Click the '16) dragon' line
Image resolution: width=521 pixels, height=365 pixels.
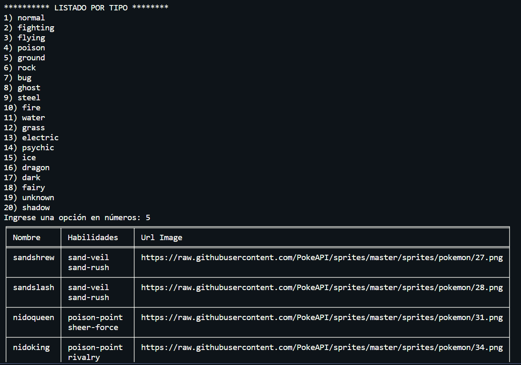click(x=27, y=168)
